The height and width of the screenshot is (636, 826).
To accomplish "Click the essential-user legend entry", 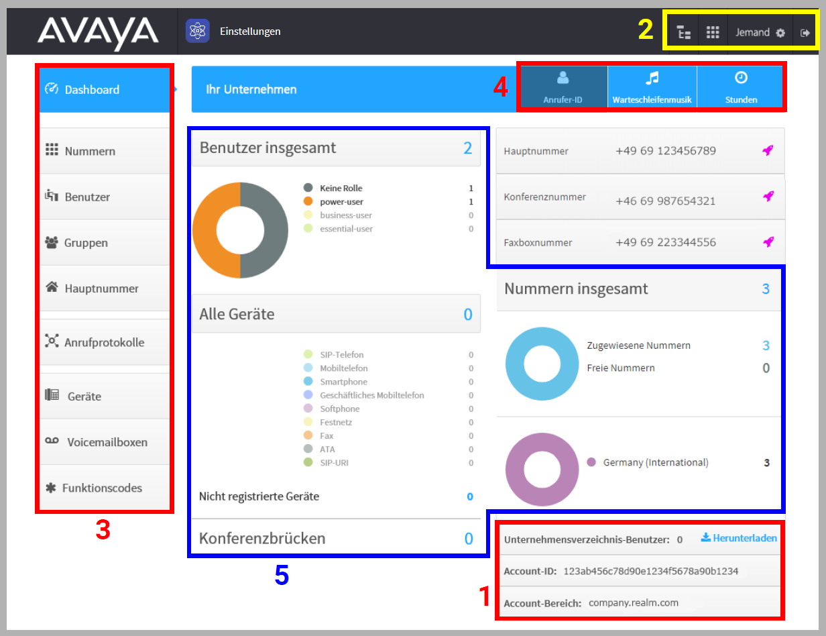I will (x=347, y=229).
